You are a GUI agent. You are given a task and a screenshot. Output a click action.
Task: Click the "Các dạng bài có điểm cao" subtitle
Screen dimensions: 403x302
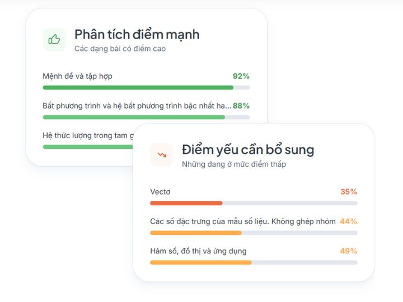(120, 49)
